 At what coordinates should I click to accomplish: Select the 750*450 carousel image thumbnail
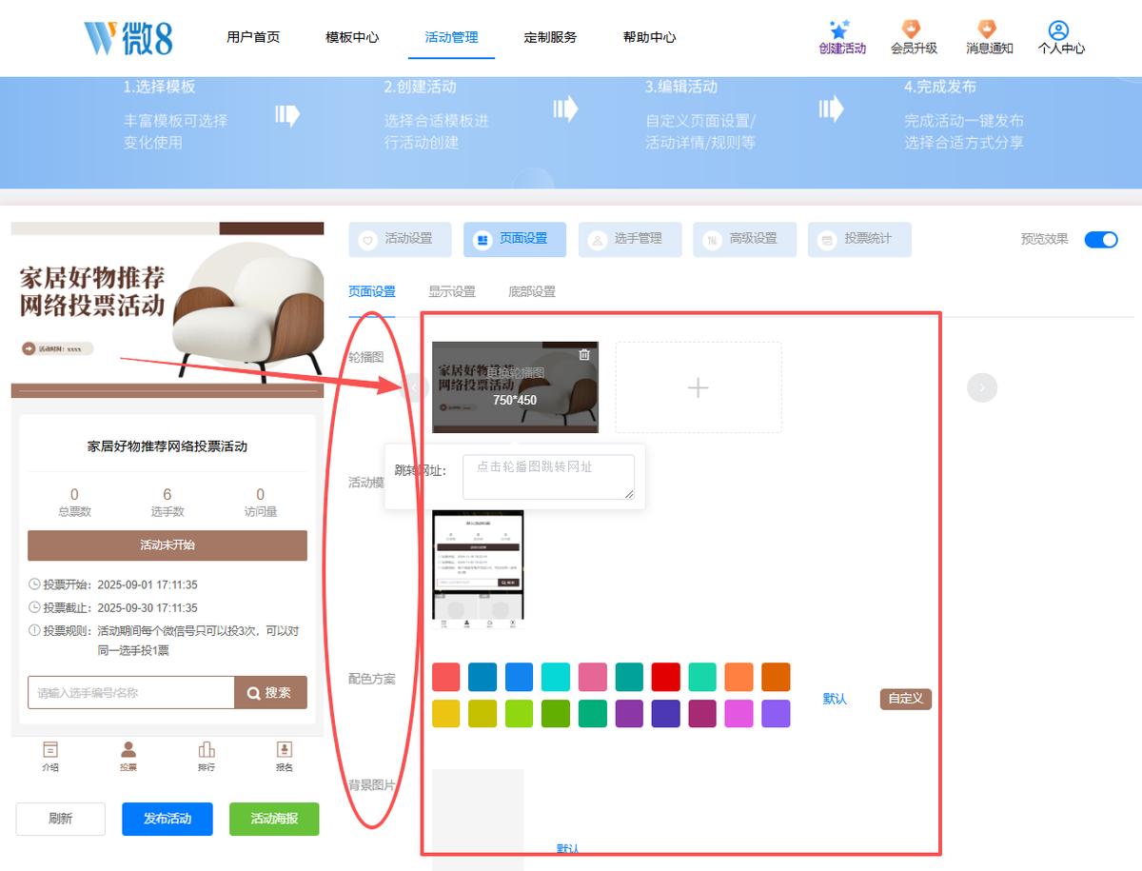tap(515, 386)
